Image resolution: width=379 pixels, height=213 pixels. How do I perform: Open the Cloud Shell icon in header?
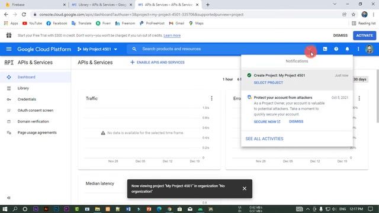325,49
